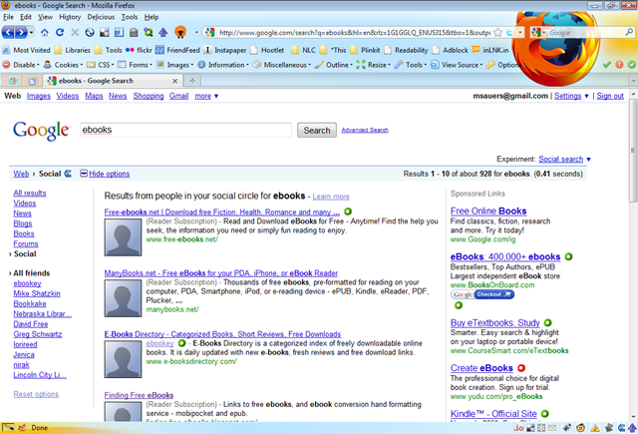The width and height of the screenshot is (638, 434).
Task: Open the Home page icon
Action: [x=44, y=32]
